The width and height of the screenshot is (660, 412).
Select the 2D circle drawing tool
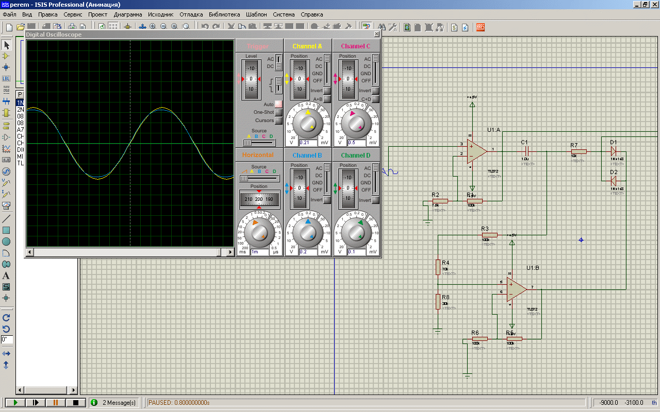pyautogui.click(x=6, y=242)
